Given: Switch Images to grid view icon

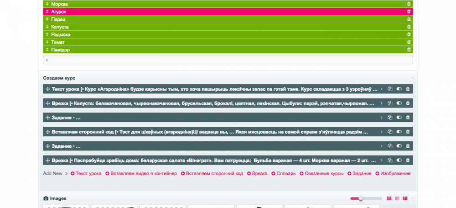Looking at the screenshot, I should (x=389, y=198).
